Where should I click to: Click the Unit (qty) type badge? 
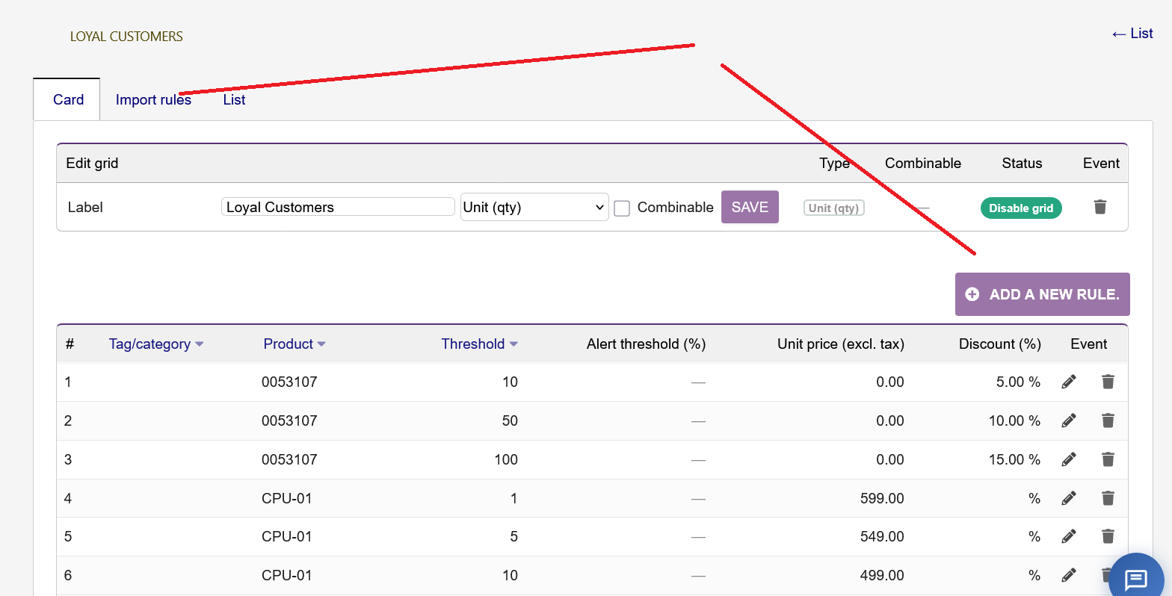(834, 208)
